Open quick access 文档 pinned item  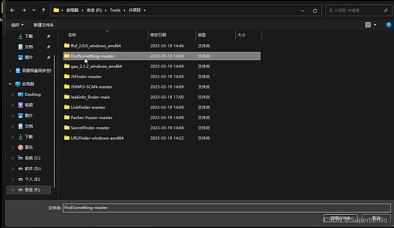[29, 47]
